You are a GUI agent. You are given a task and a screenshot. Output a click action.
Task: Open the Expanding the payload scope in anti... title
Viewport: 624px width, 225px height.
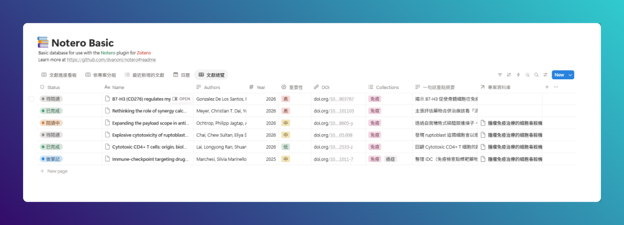[x=150, y=123]
